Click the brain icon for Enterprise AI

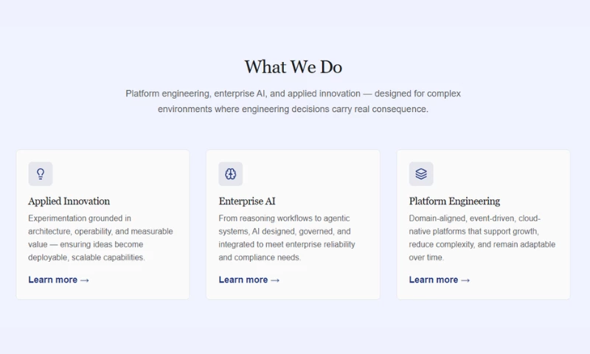point(231,174)
